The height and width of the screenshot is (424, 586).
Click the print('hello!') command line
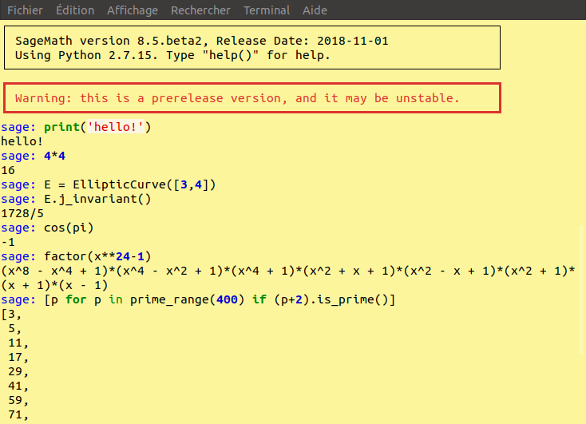(x=76, y=127)
